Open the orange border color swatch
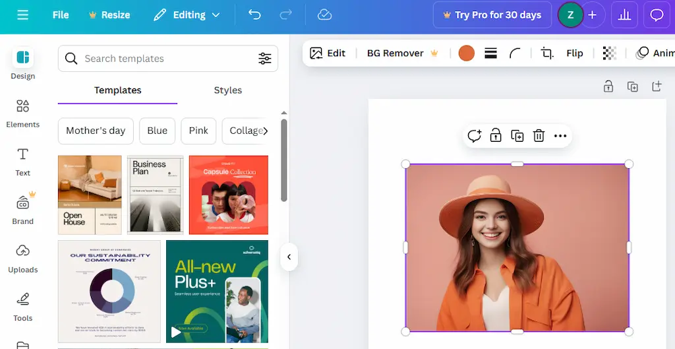This screenshot has height=349, width=675. pos(466,53)
